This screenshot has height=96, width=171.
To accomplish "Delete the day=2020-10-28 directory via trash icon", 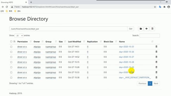I will pyautogui.click(x=156, y=62).
